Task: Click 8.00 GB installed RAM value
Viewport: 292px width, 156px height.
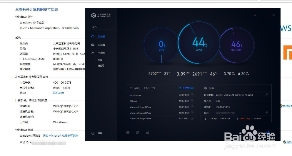Action: point(58,59)
